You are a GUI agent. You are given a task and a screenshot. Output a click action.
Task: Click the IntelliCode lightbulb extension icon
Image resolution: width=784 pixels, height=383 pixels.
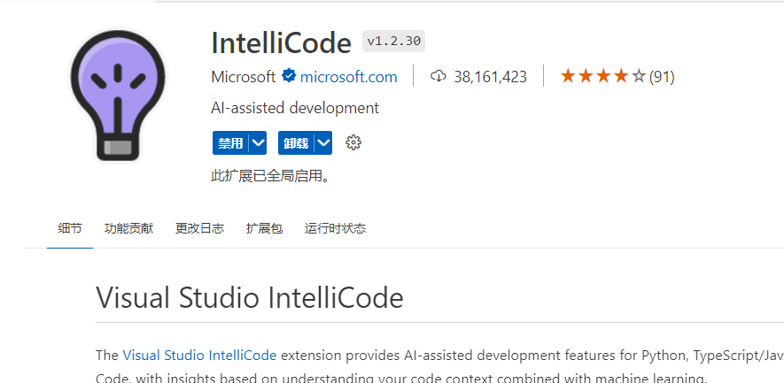[x=118, y=95]
